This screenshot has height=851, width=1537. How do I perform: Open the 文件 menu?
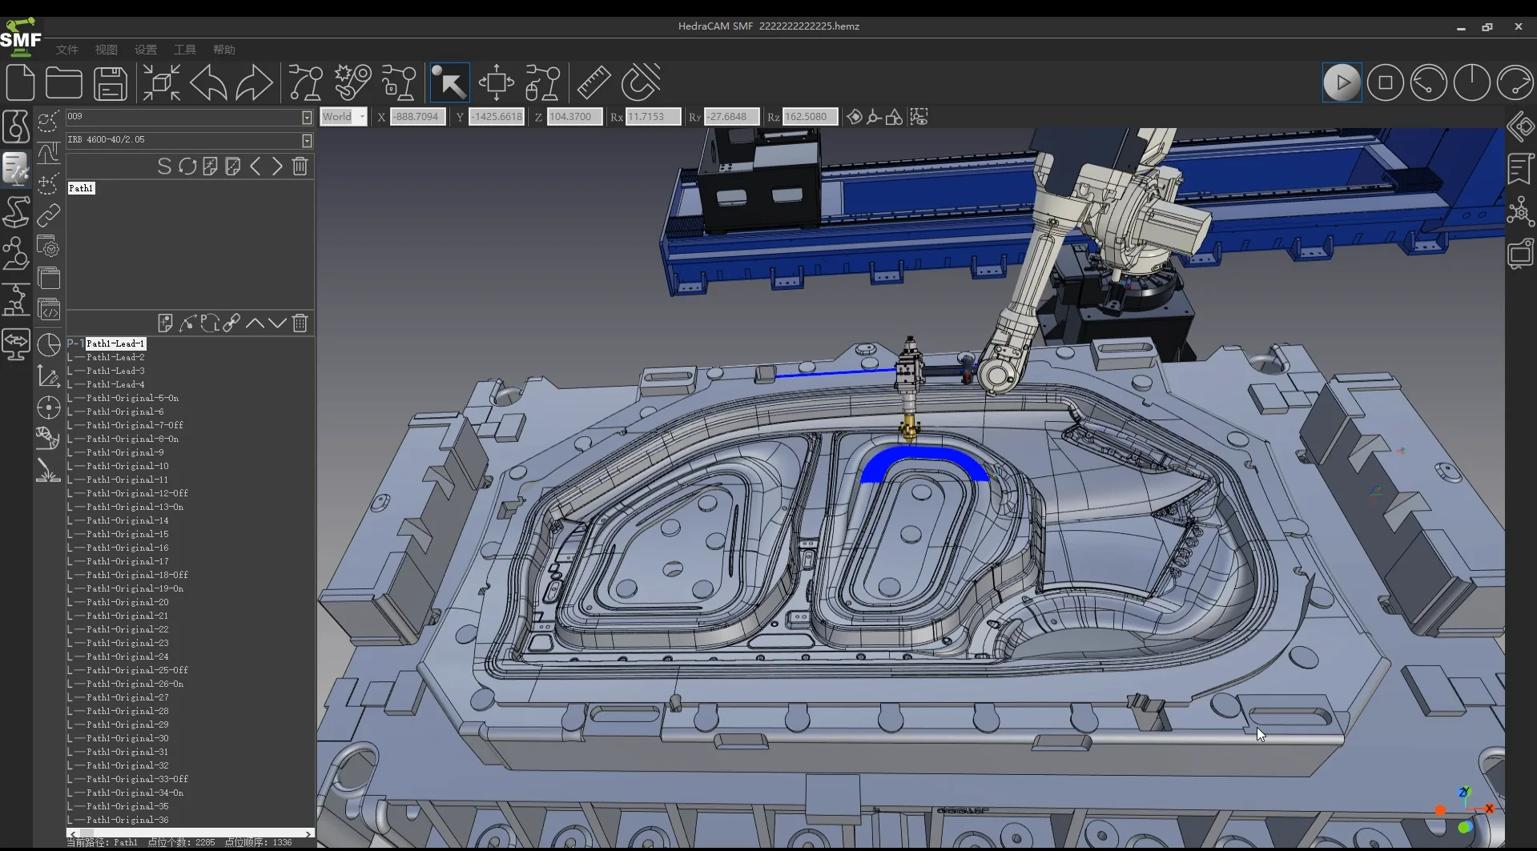(x=67, y=50)
